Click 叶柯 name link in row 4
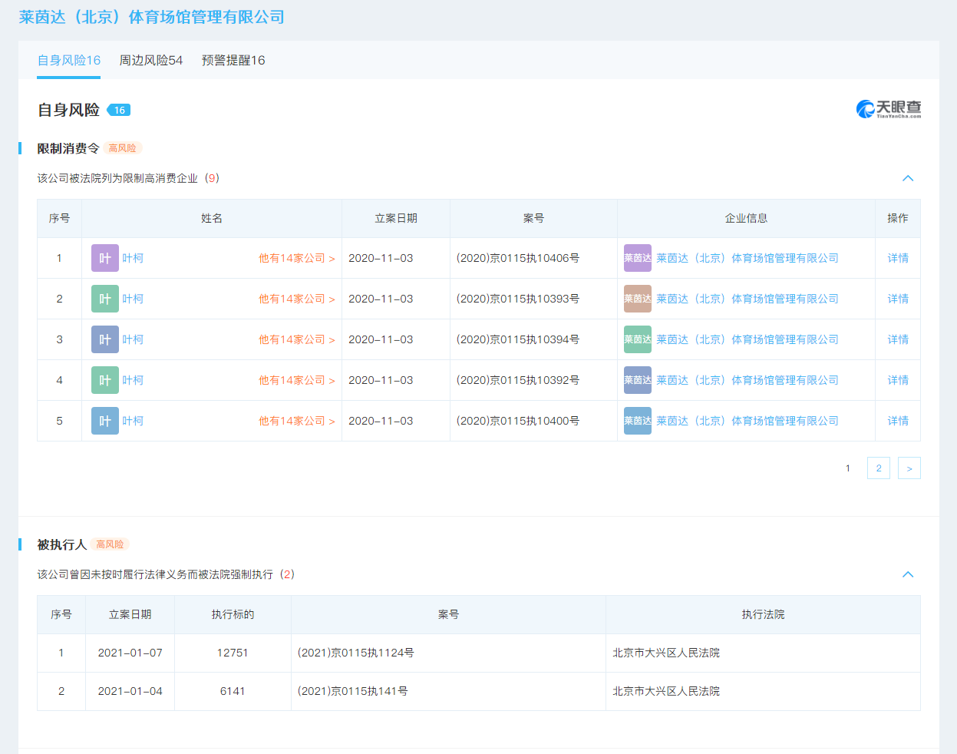Viewport: 957px width, 754px height. 133,380
